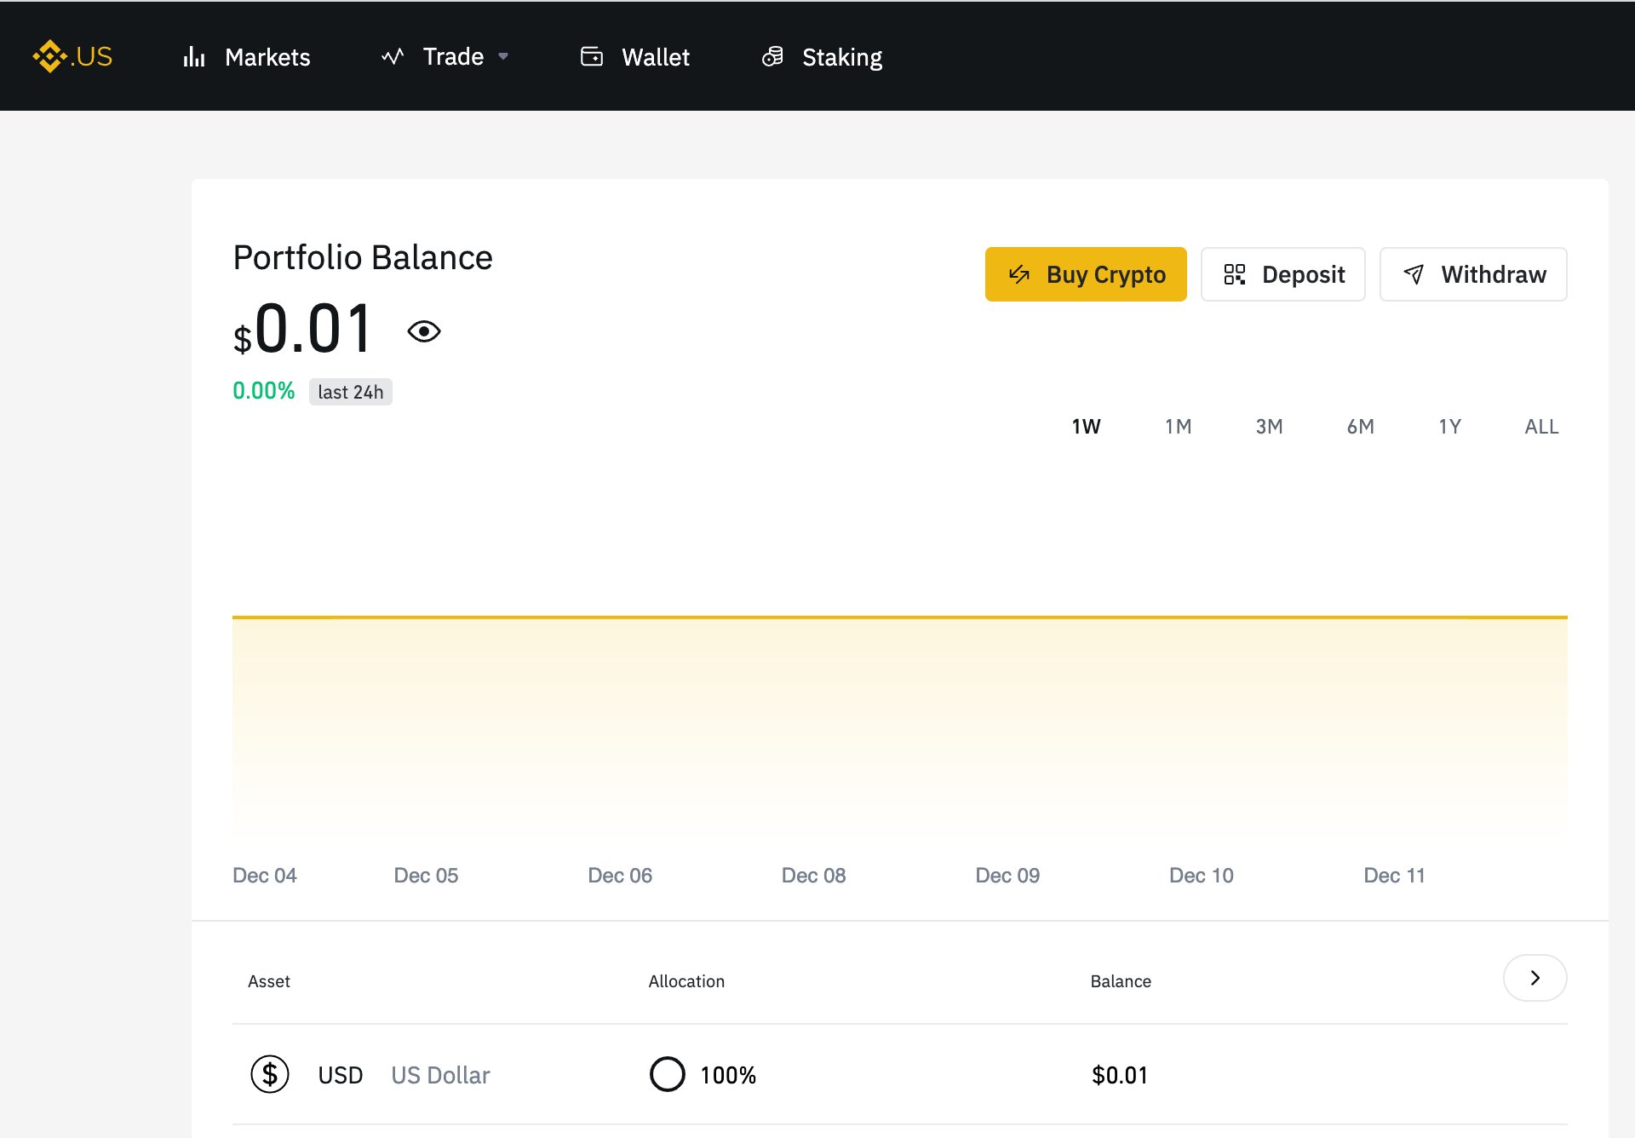1635x1138 pixels.
Task: Click the right chevron button in asset table
Action: 1535,978
